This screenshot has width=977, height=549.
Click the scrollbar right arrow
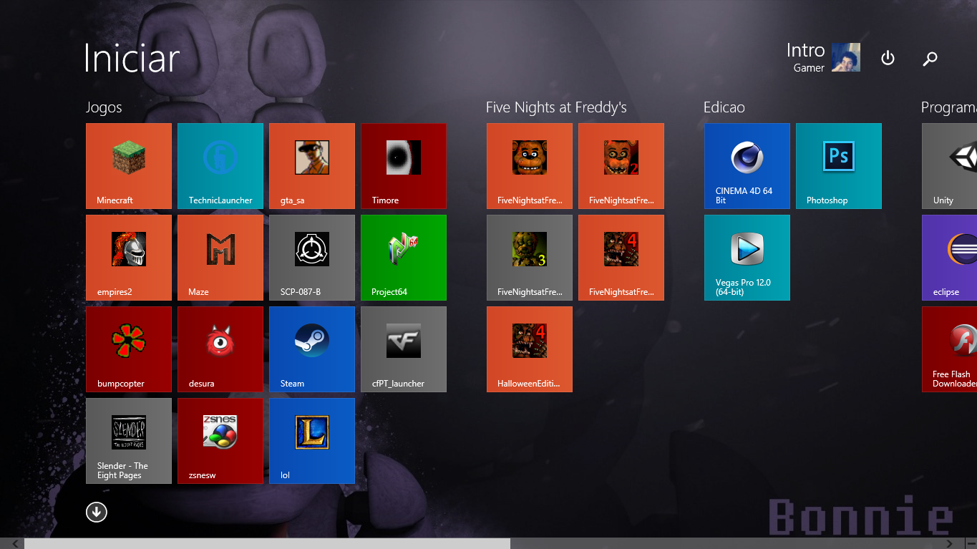(x=951, y=544)
